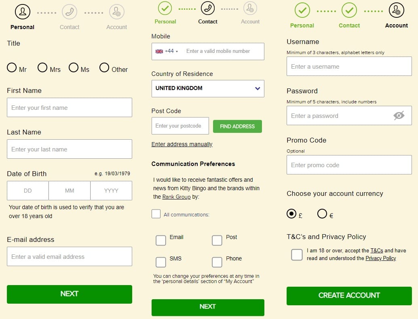Toggle password visibility eye icon
The width and height of the screenshot is (418, 319).
[399, 116]
